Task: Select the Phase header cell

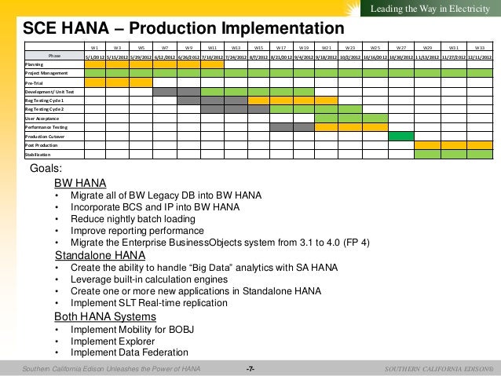Action: 54,56
